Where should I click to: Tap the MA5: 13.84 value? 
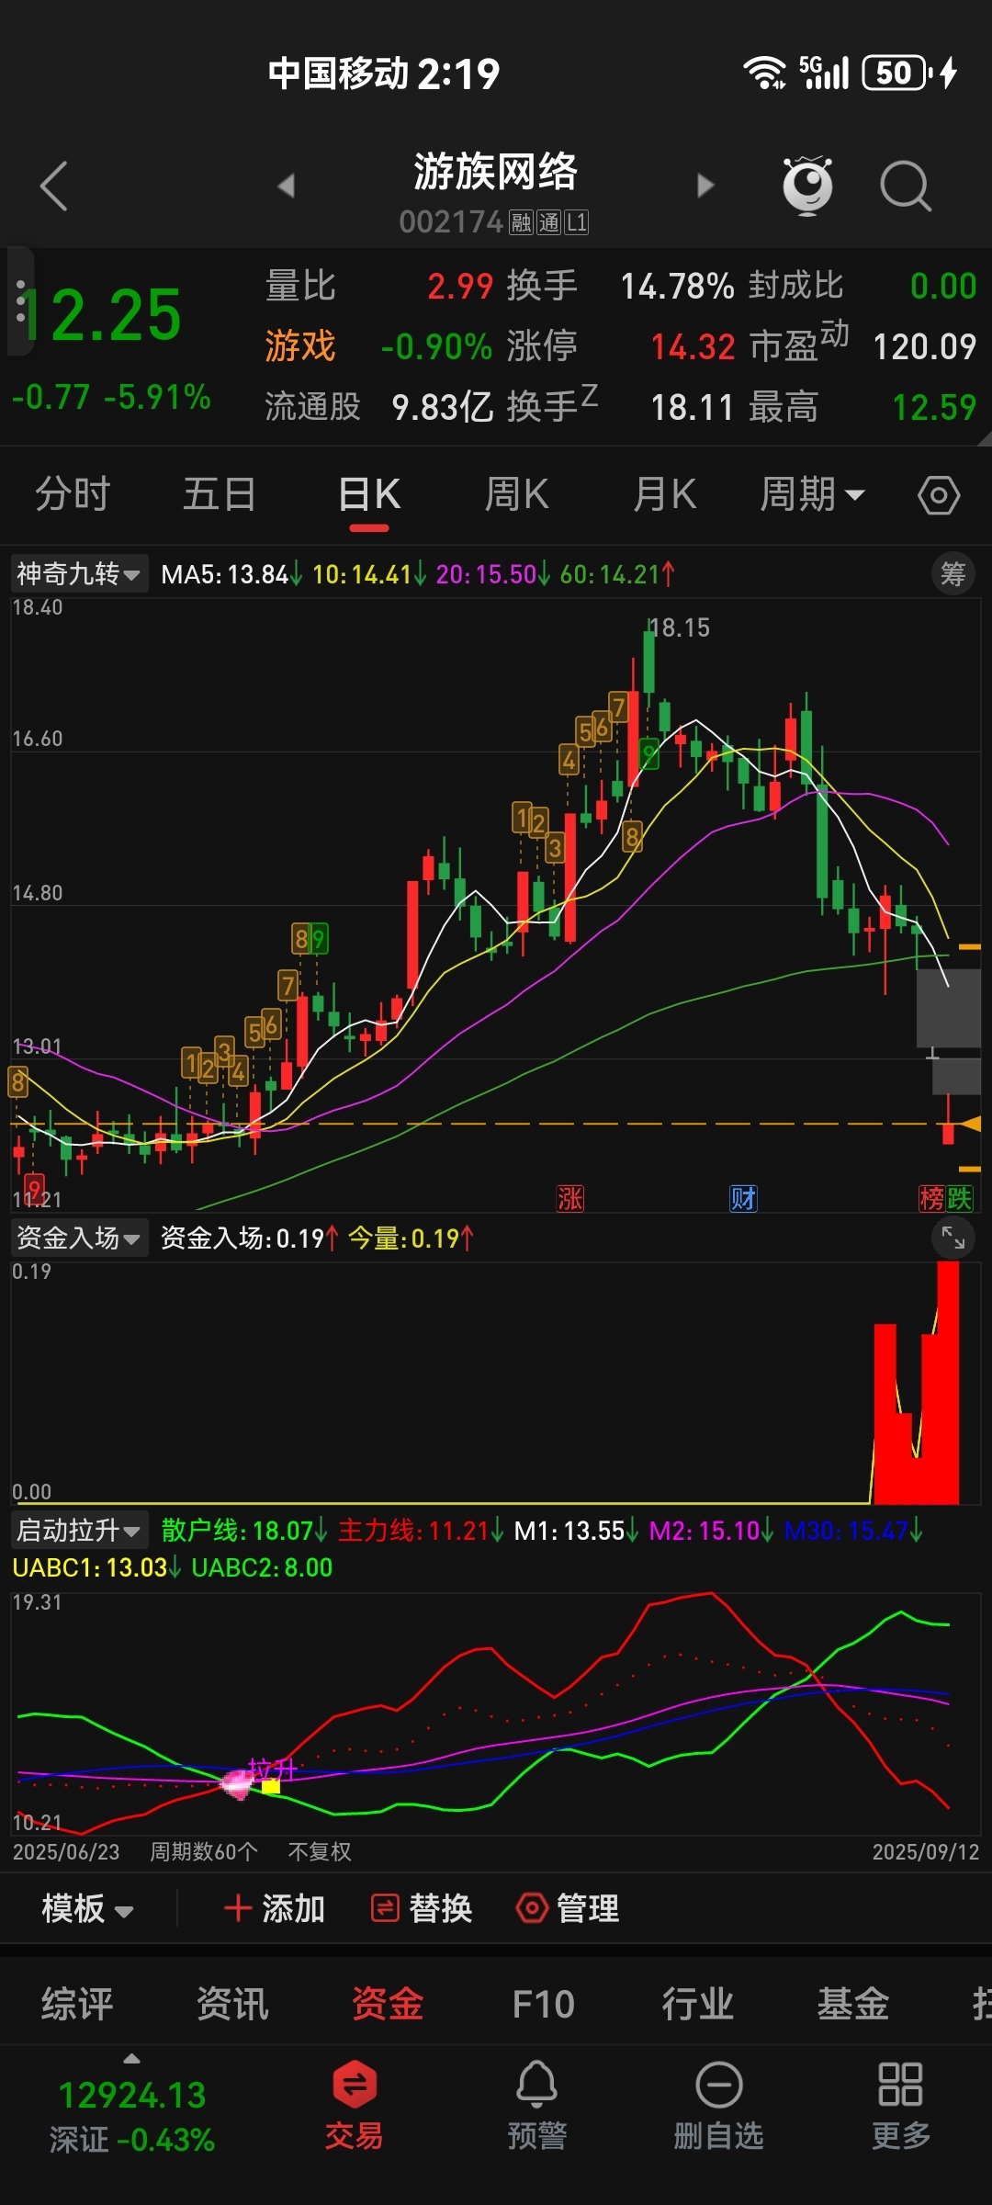[231, 574]
